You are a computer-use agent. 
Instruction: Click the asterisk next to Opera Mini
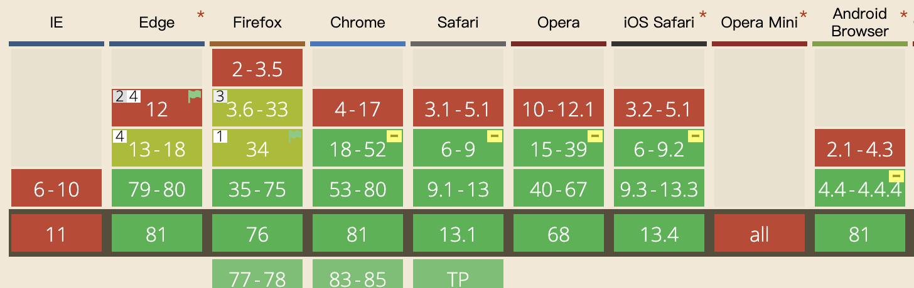(x=804, y=15)
